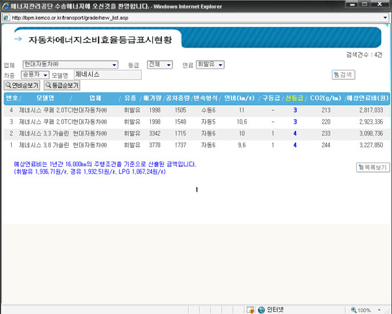This screenshot has width=392, height=314.
Task: Click the displacement value 3342
Action: (x=155, y=133)
